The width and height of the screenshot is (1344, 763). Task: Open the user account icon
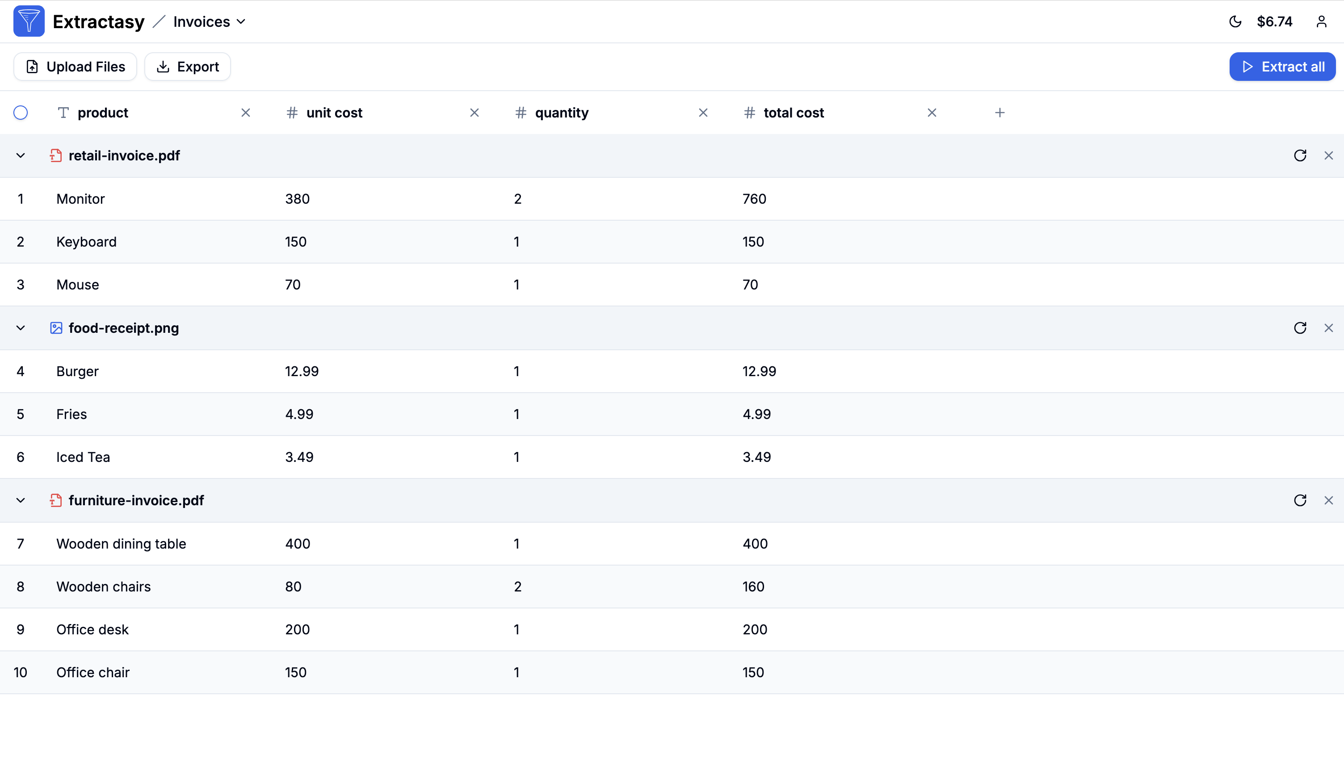pos(1321,21)
